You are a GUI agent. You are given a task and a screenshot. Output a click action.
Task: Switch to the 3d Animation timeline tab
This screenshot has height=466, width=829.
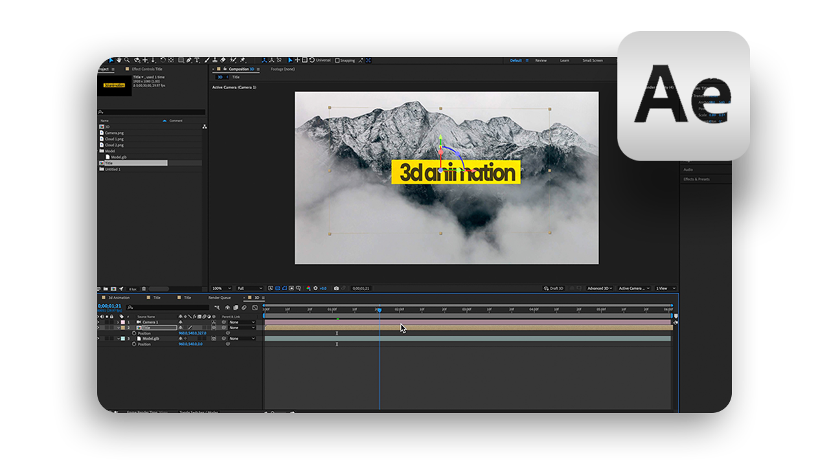pos(119,298)
